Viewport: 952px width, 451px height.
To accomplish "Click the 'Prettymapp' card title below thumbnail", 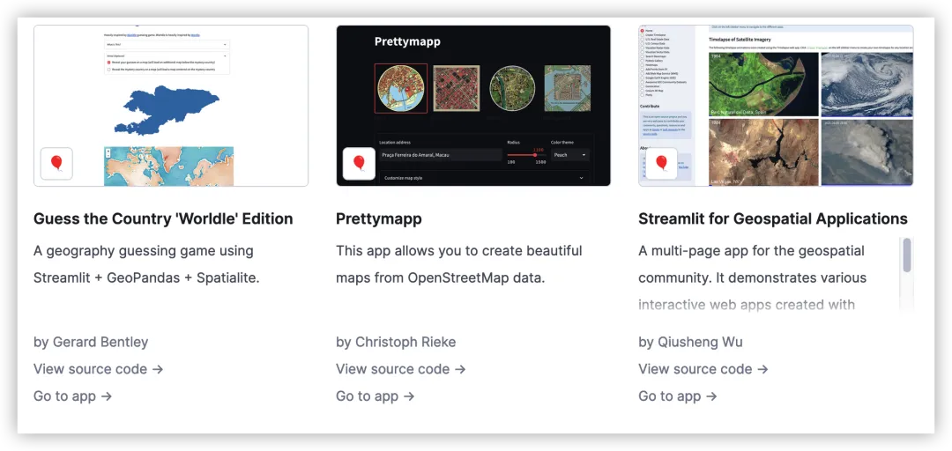I will 379,218.
